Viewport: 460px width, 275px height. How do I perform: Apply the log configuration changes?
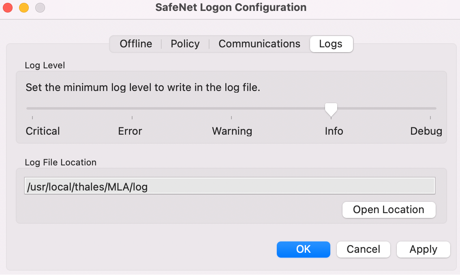pos(423,250)
